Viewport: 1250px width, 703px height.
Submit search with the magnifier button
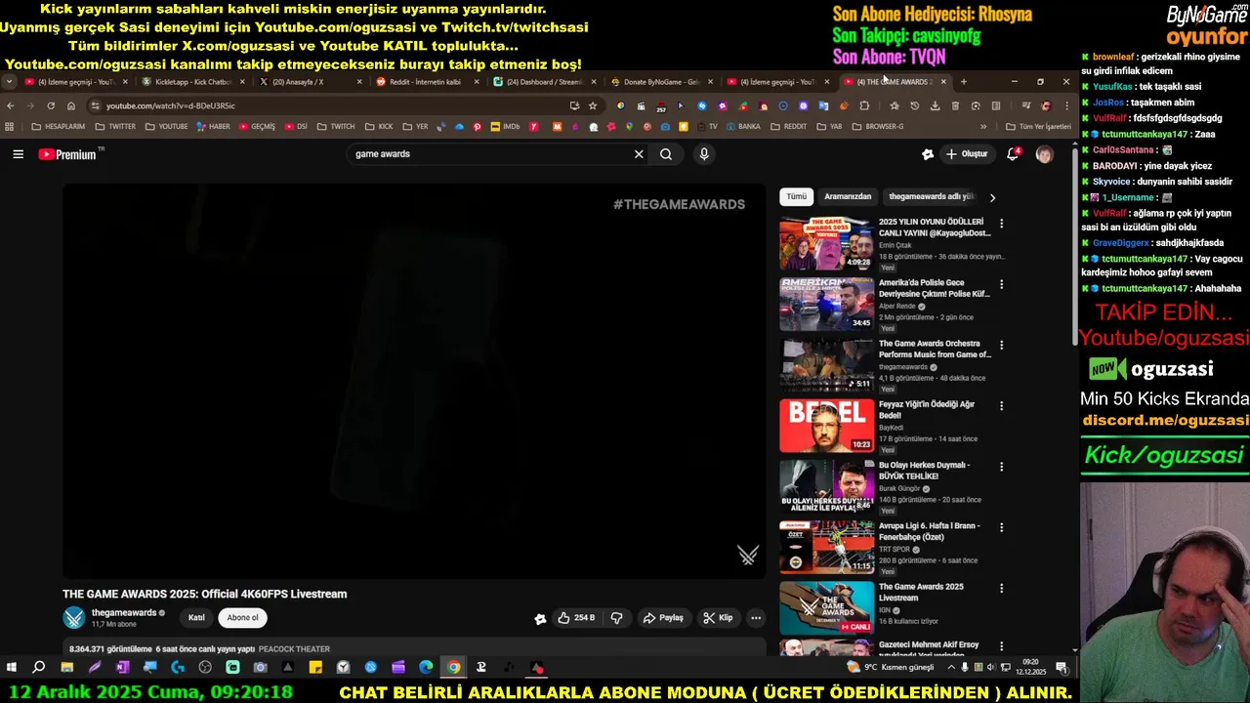[x=666, y=154]
